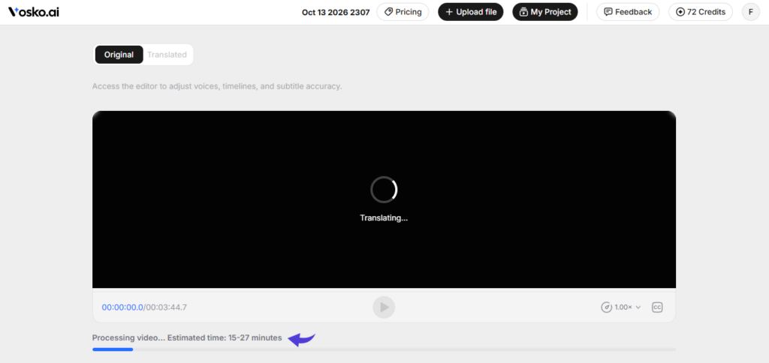Click the total duration 00:03:44.7

(166, 307)
